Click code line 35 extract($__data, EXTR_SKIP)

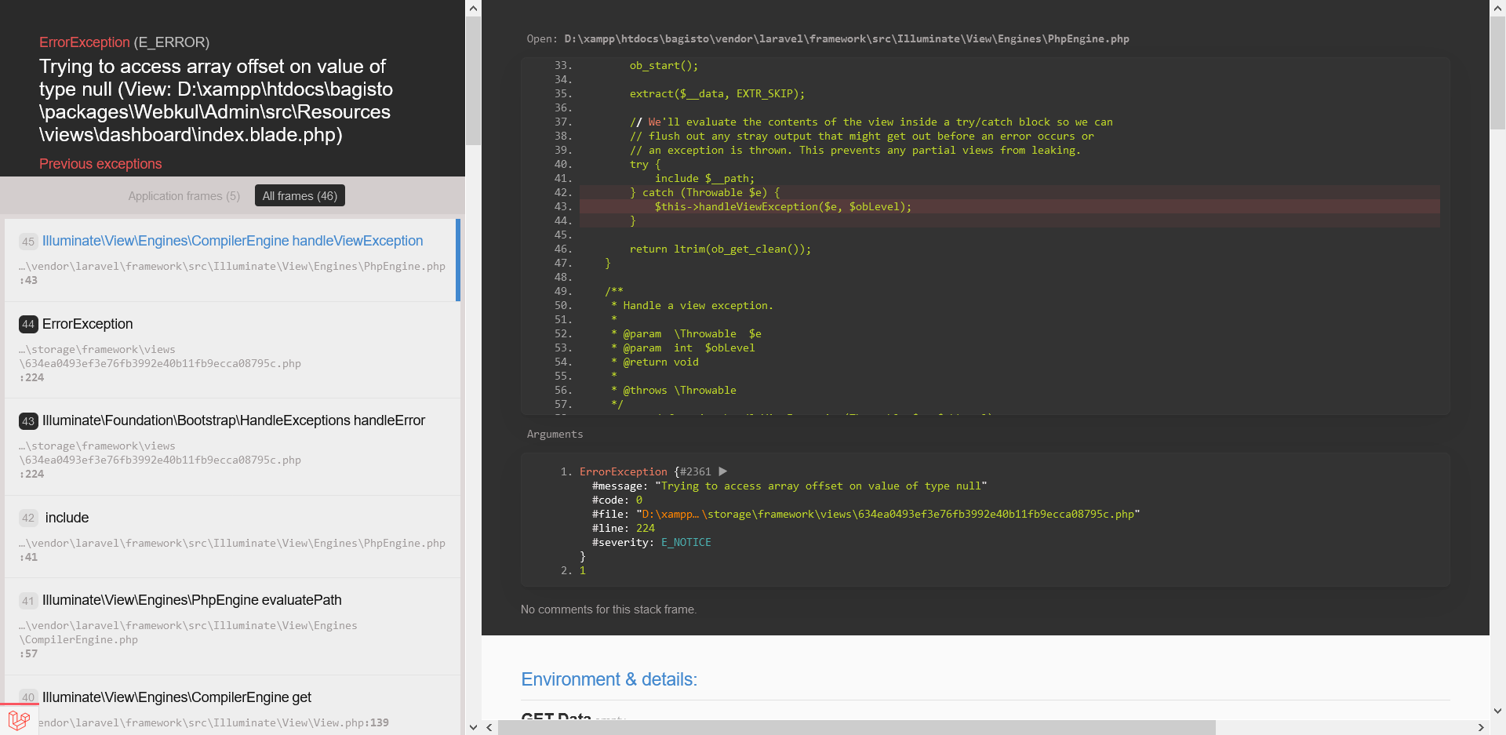(717, 94)
